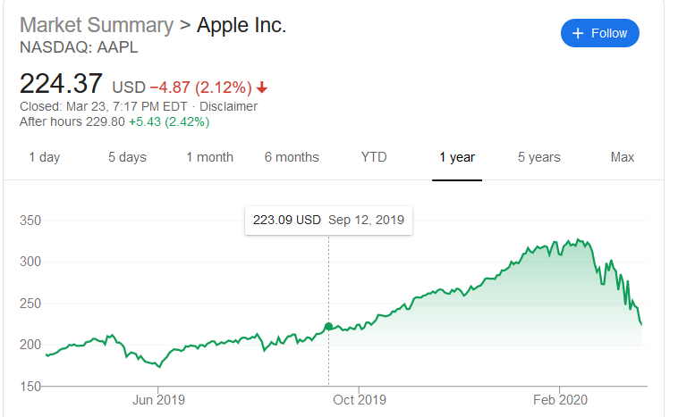Screen dimensions: 678x417
Task: Open the Disclaimer link
Action: tap(228, 106)
